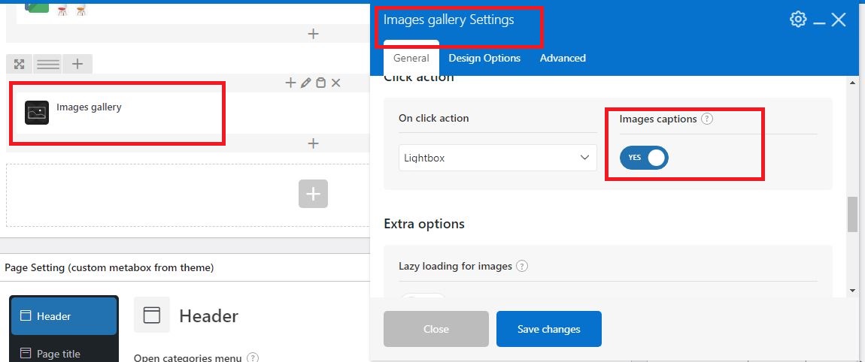Click the Images gallery element icon
The image size is (865, 362).
(x=37, y=113)
